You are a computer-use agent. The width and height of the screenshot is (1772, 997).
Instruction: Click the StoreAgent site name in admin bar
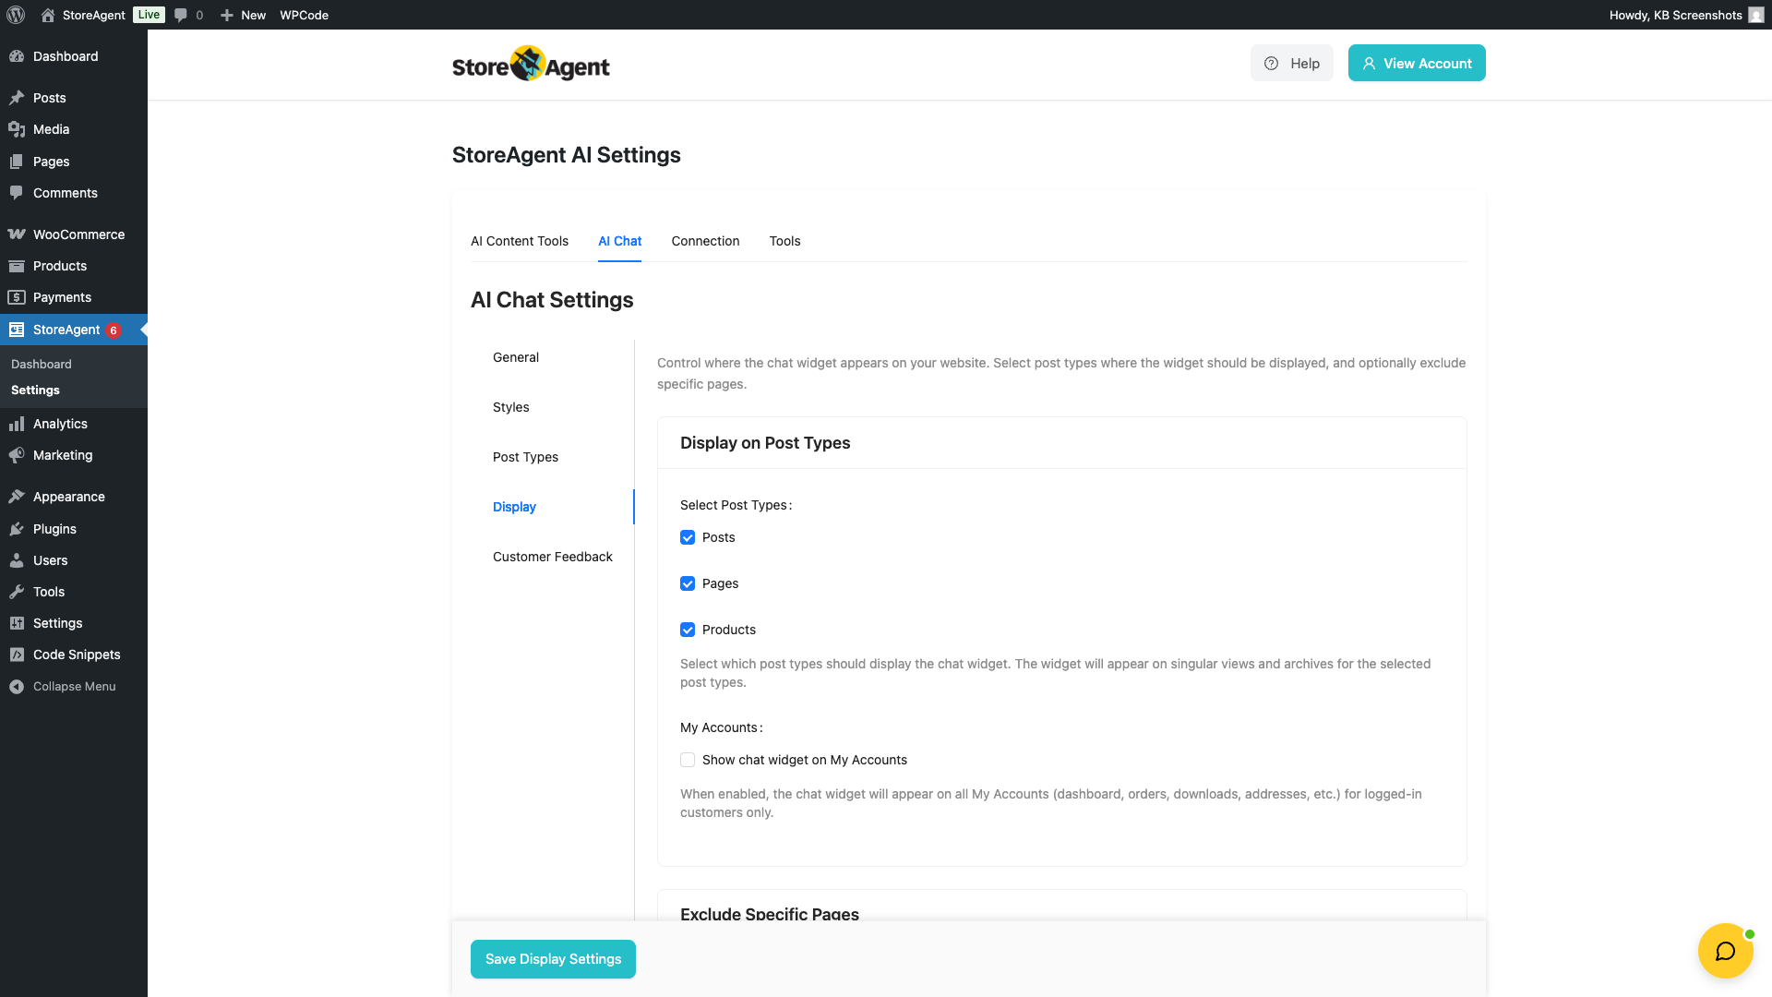(x=94, y=15)
